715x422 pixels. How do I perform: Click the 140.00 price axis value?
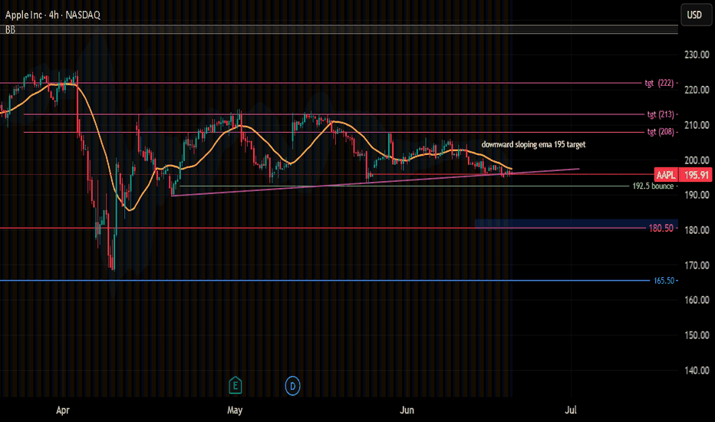coord(697,371)
